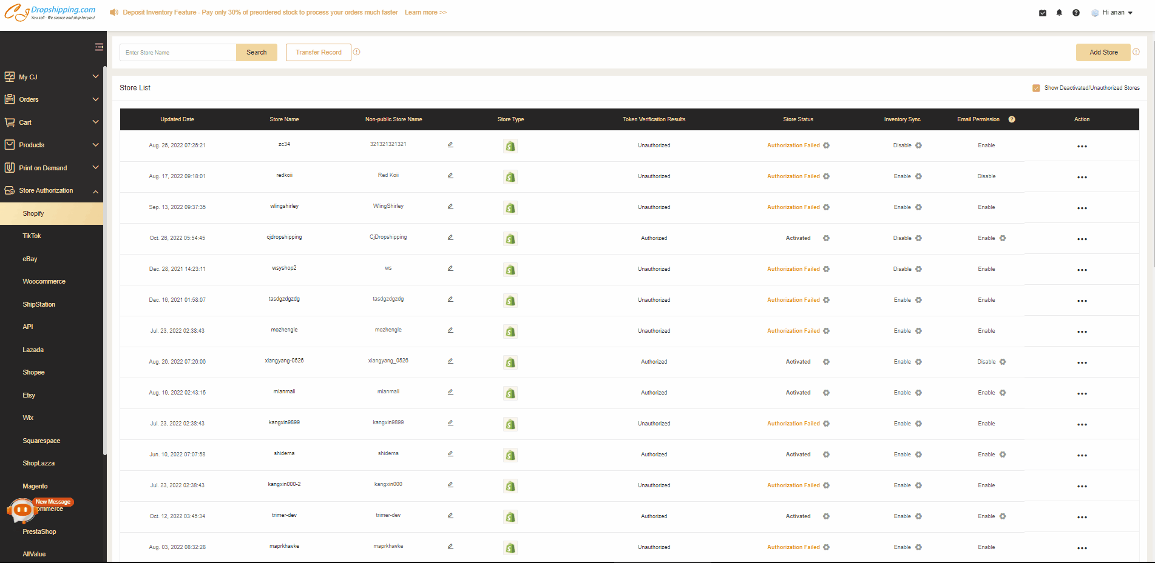Click the help question mark icon
The width and height of the screenshot is (1155, 563).
point(1075,12)
